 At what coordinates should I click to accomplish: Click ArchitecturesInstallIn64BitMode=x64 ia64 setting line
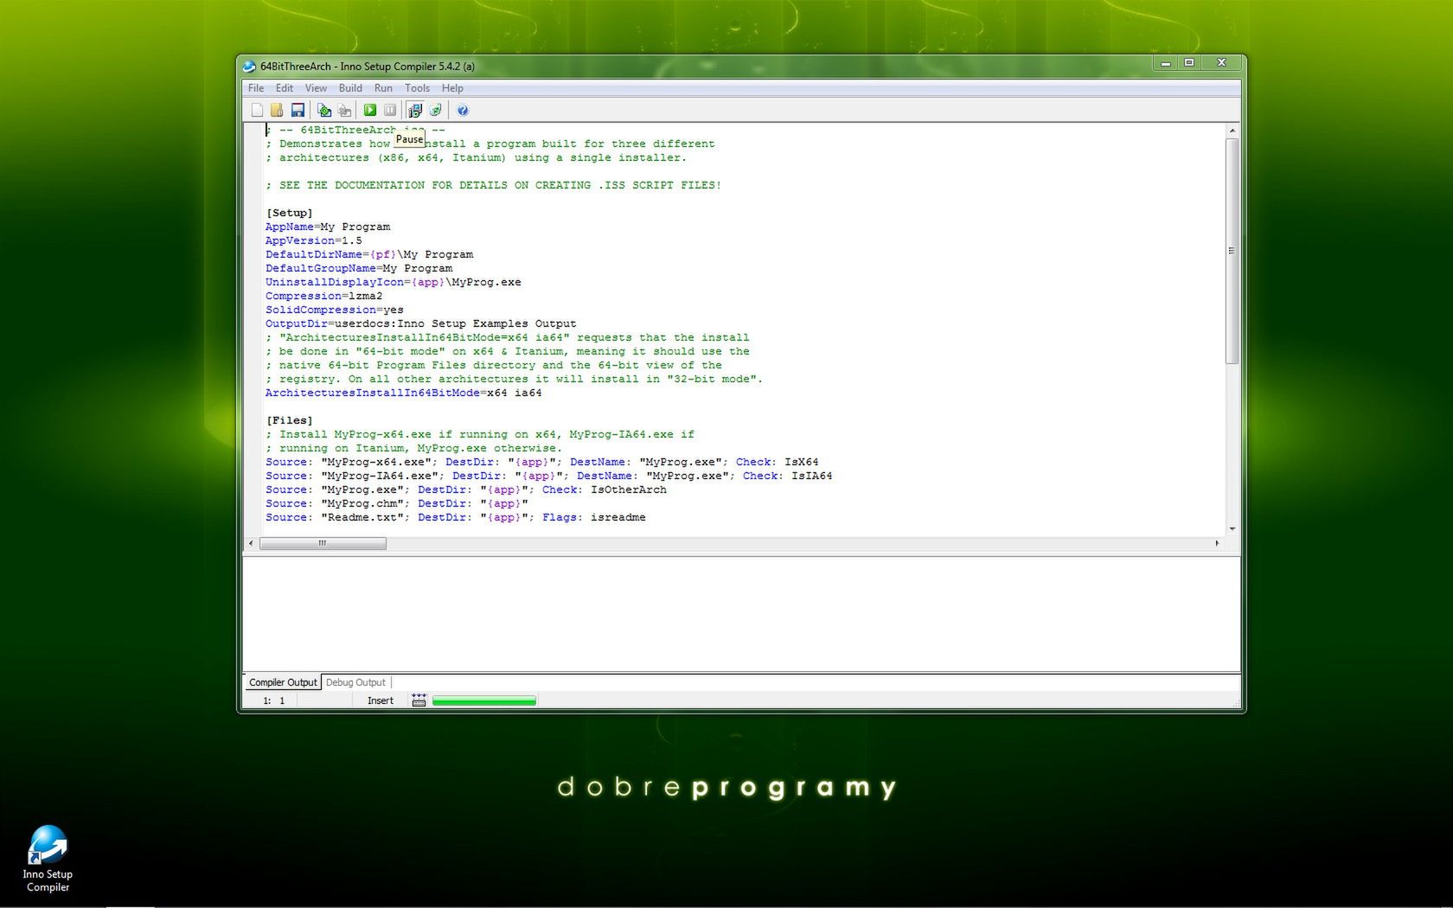pyautogui.click(x=404, y=393)
